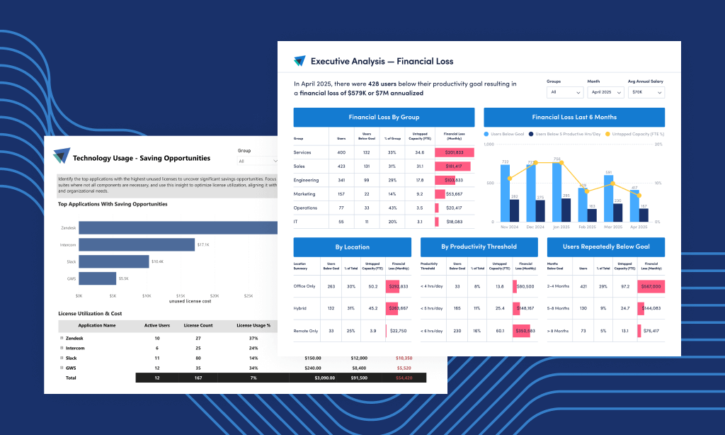Select the By Location panel header
Viewport: 725px width, 435px height.
click(x=353, y=247)
